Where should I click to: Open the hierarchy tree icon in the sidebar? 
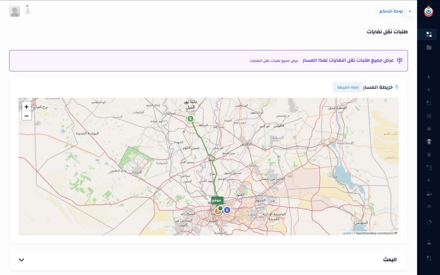[x=429, y=167]
